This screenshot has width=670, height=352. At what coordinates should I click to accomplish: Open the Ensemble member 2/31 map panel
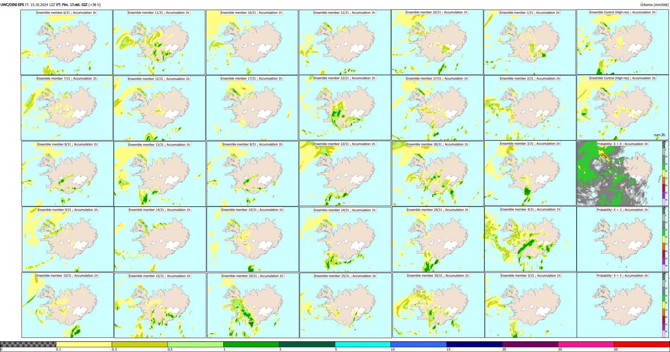pyautogui.click(x=530, y=108)
